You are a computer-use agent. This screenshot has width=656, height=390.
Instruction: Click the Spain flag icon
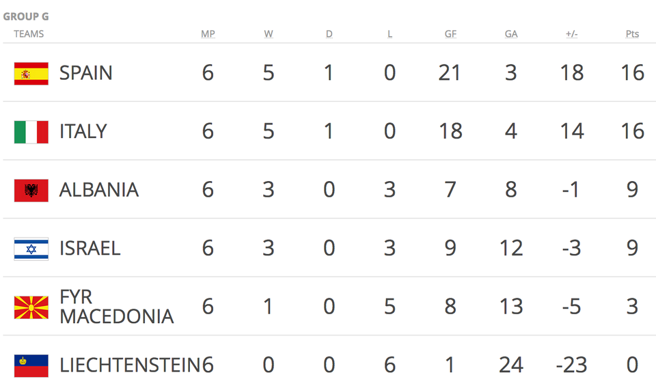pyautogui.click(x=31, y=73)
